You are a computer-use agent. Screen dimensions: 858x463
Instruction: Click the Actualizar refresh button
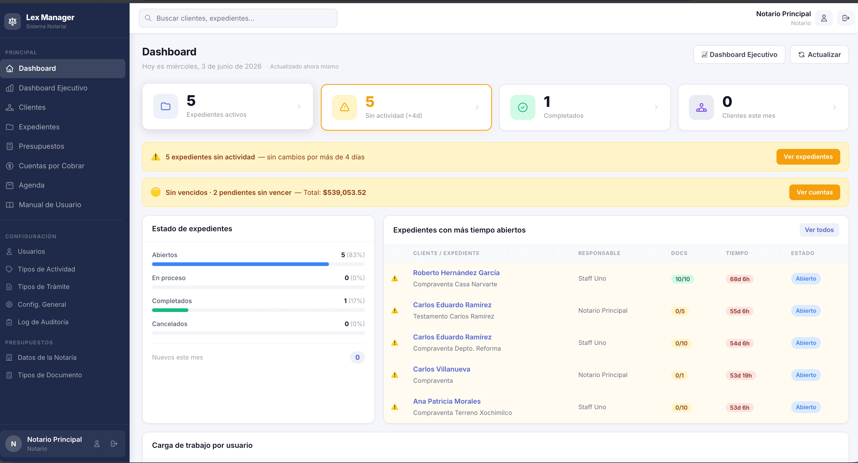pos(819,55)
